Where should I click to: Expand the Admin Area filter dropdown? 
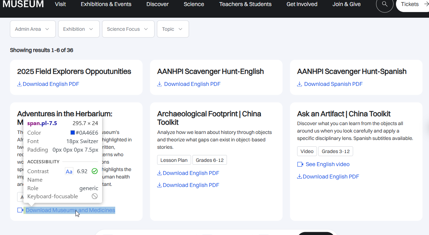33,29
